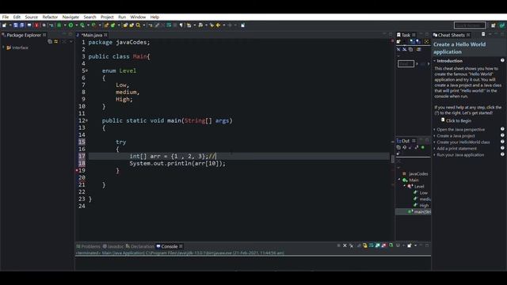Select the High constant in Outline
This screenshot has width=507, height=285.
(421, 206)
